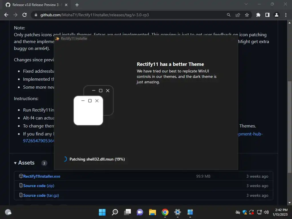
Task: Click the spinning progress indicator in installer
Action: (x=65, y=159)
